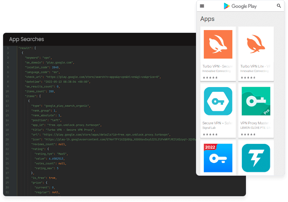Open the Google Play hamburger menu

202,6
